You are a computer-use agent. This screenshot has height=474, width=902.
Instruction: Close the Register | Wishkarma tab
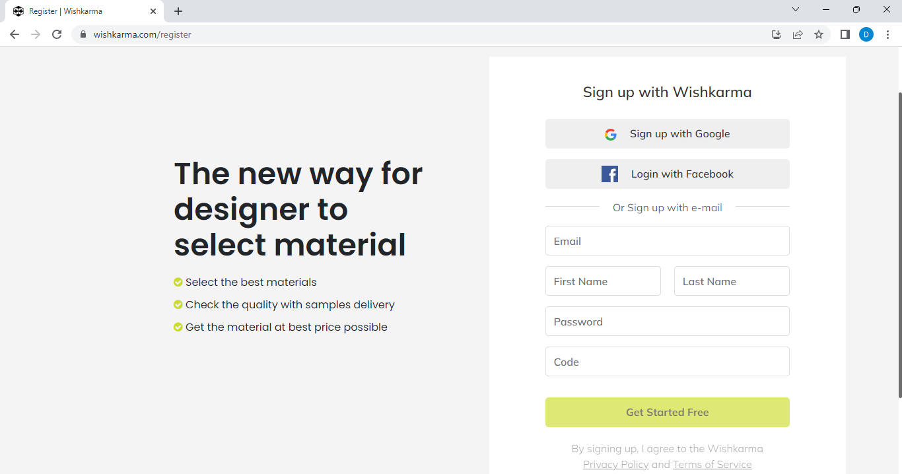[x=153, y=11]
